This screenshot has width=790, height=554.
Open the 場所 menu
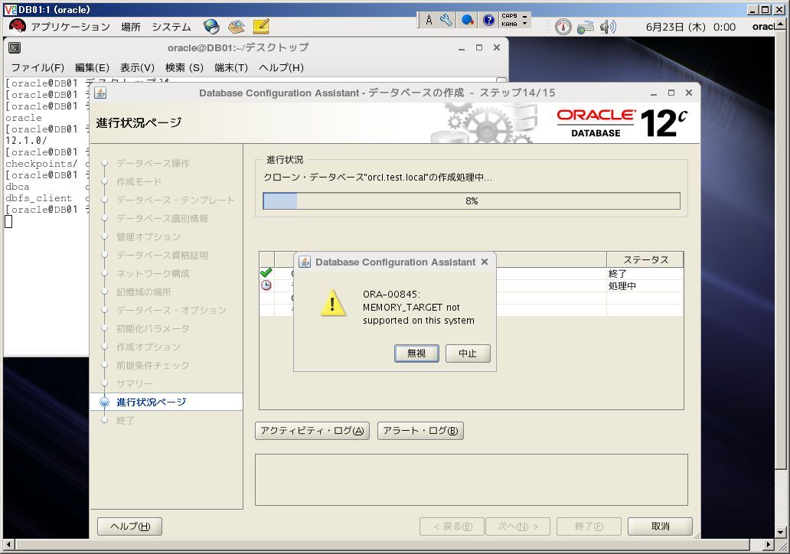pos(130,27)
